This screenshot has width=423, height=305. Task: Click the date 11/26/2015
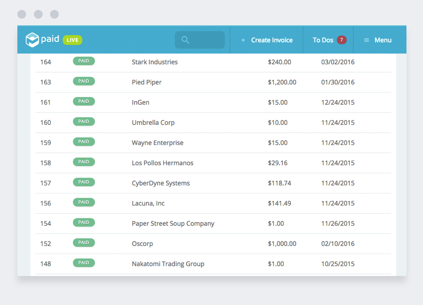(338, 223)
